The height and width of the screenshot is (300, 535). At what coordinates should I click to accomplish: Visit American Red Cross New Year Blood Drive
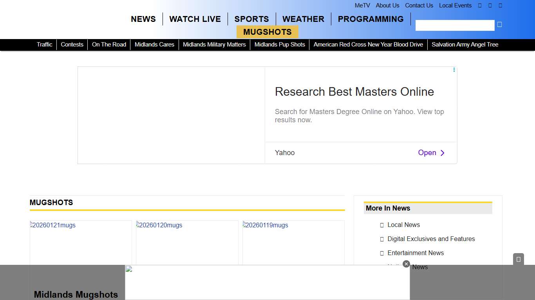coord(368,45)
